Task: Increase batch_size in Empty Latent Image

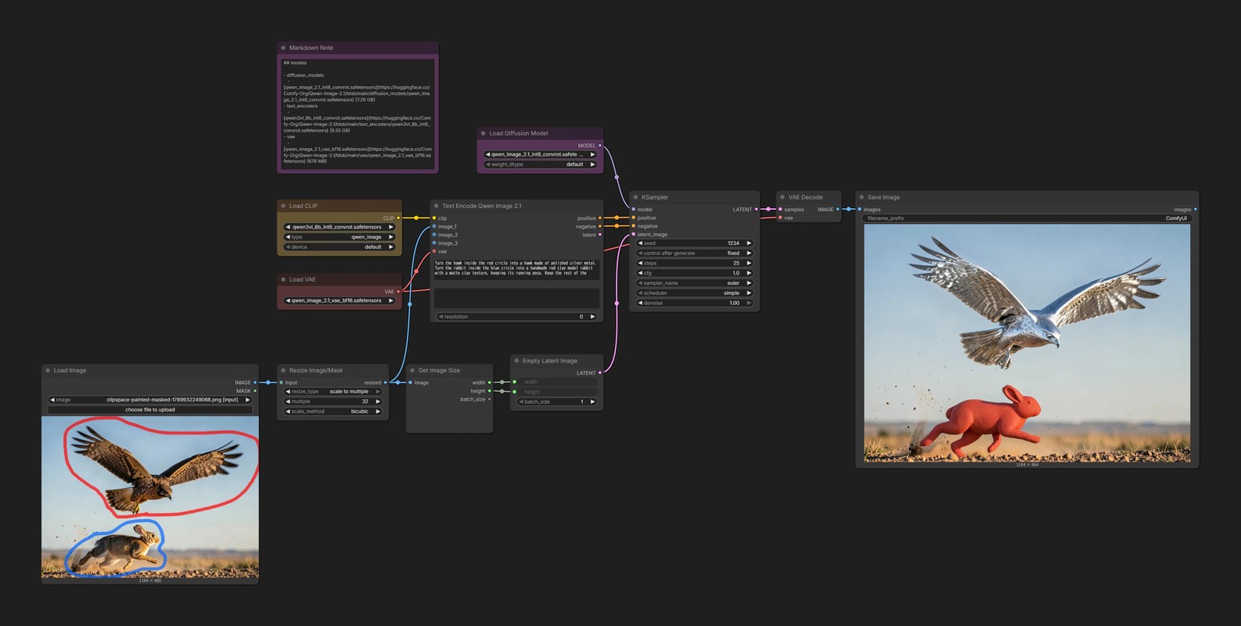Action: pos(592,401)
